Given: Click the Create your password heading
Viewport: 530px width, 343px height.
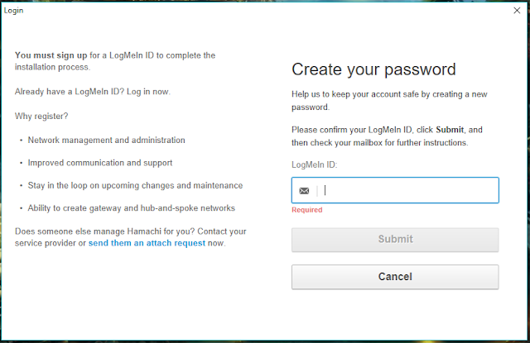Looking at the screenshot, I should [373, 69].
